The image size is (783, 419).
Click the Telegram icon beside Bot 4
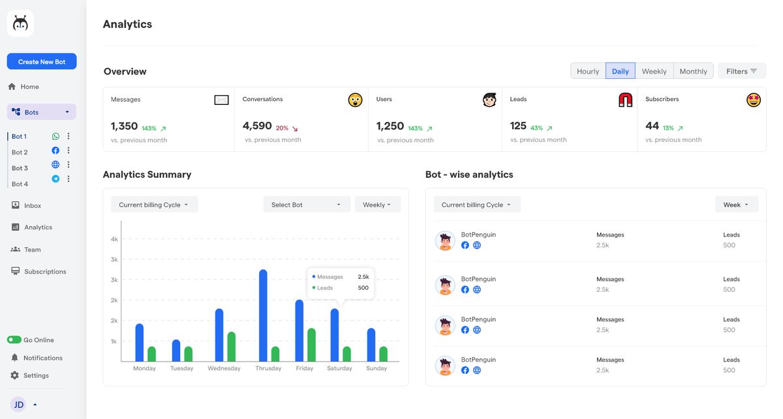[x=55, y=179]
